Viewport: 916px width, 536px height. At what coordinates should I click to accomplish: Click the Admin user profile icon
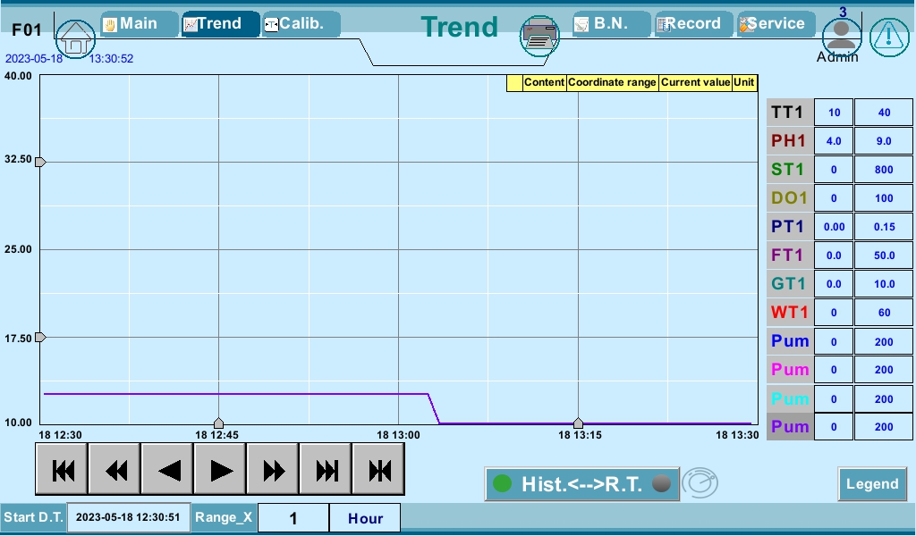pos(842,35)
